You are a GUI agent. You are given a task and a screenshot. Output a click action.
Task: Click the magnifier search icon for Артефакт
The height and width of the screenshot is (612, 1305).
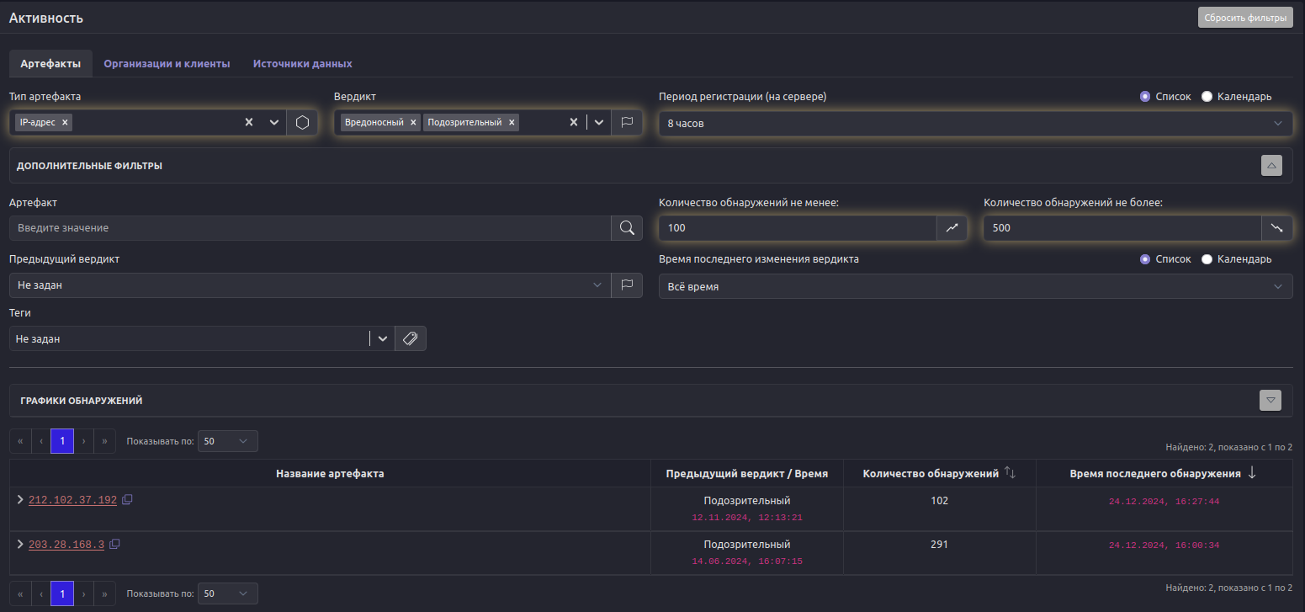[627, 228]
